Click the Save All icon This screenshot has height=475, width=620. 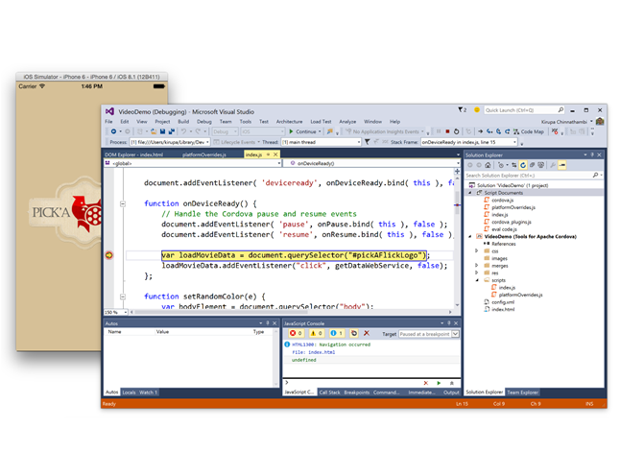171,131
